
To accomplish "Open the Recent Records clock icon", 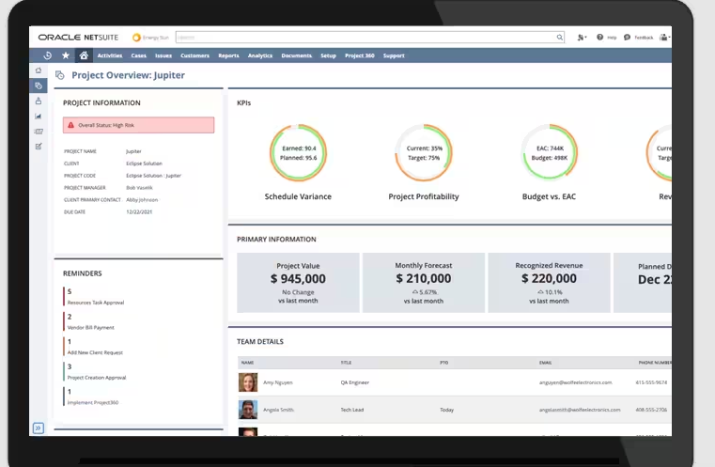I will point(47,55).
